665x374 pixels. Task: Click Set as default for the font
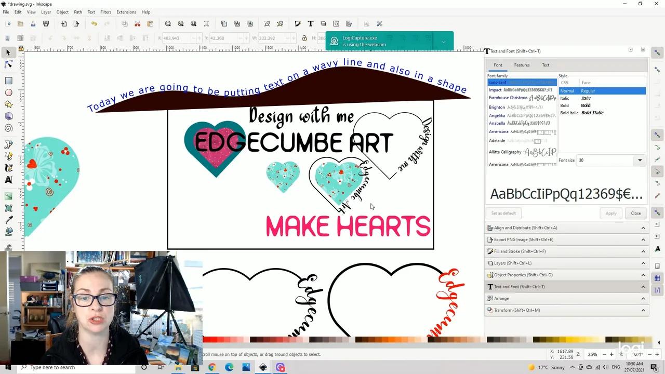503,213
